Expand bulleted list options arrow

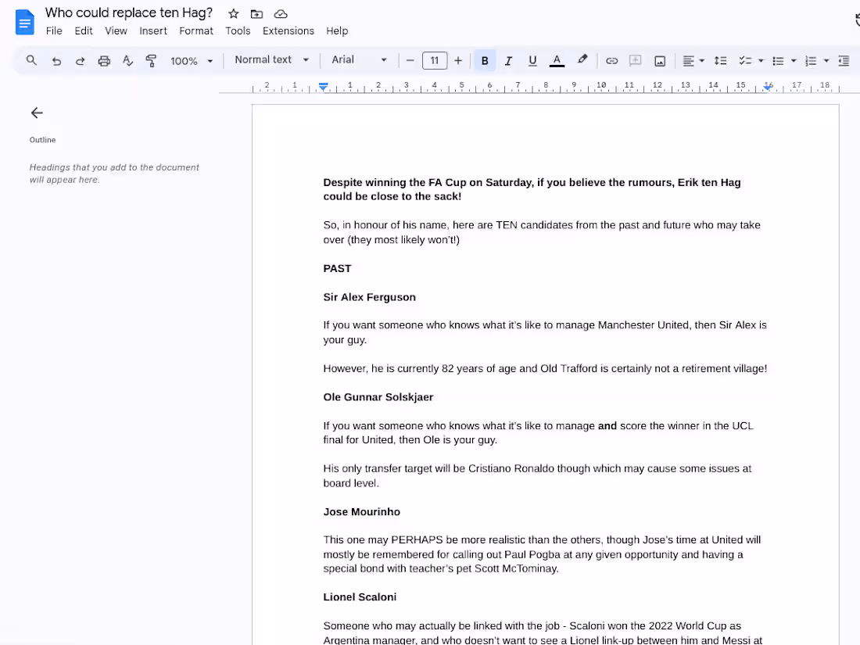click(794, 61)
